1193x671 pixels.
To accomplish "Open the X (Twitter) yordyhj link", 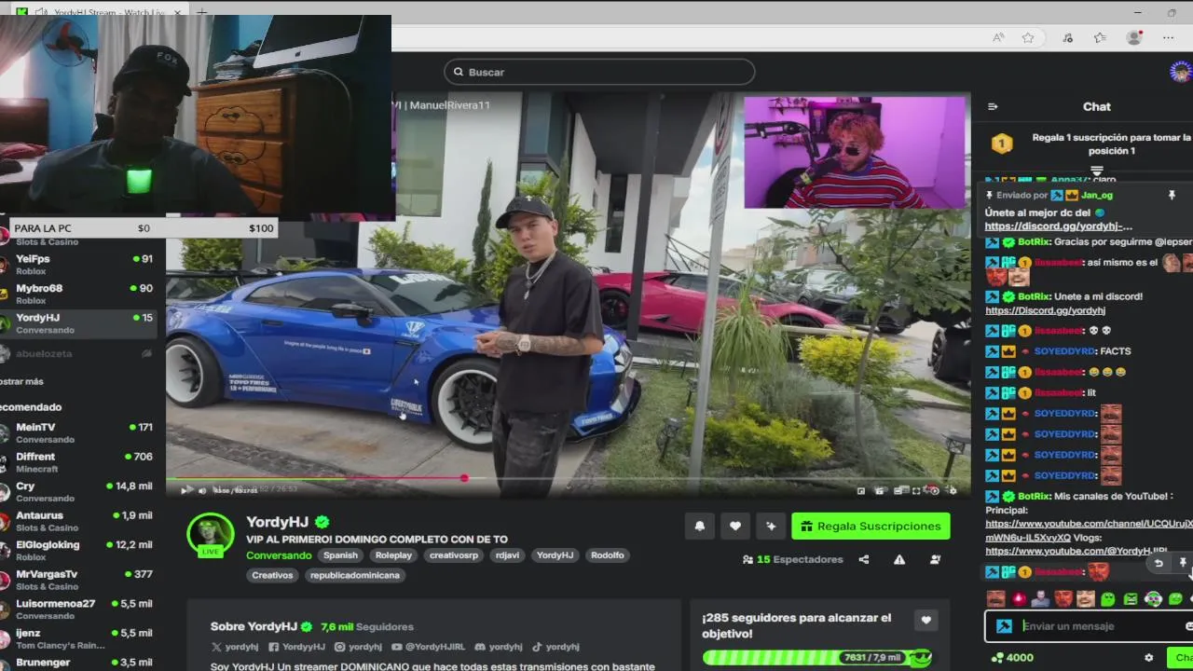I will coord(235,647).
